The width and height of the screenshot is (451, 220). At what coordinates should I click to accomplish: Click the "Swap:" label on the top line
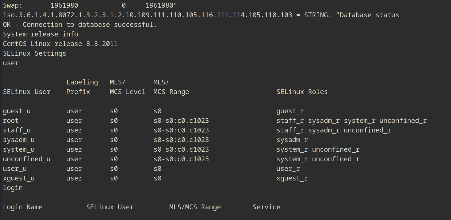point(12,5)
